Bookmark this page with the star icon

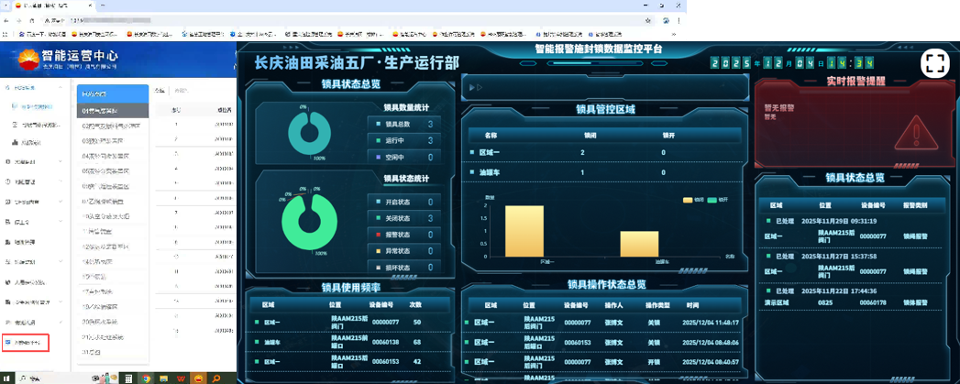647,20
